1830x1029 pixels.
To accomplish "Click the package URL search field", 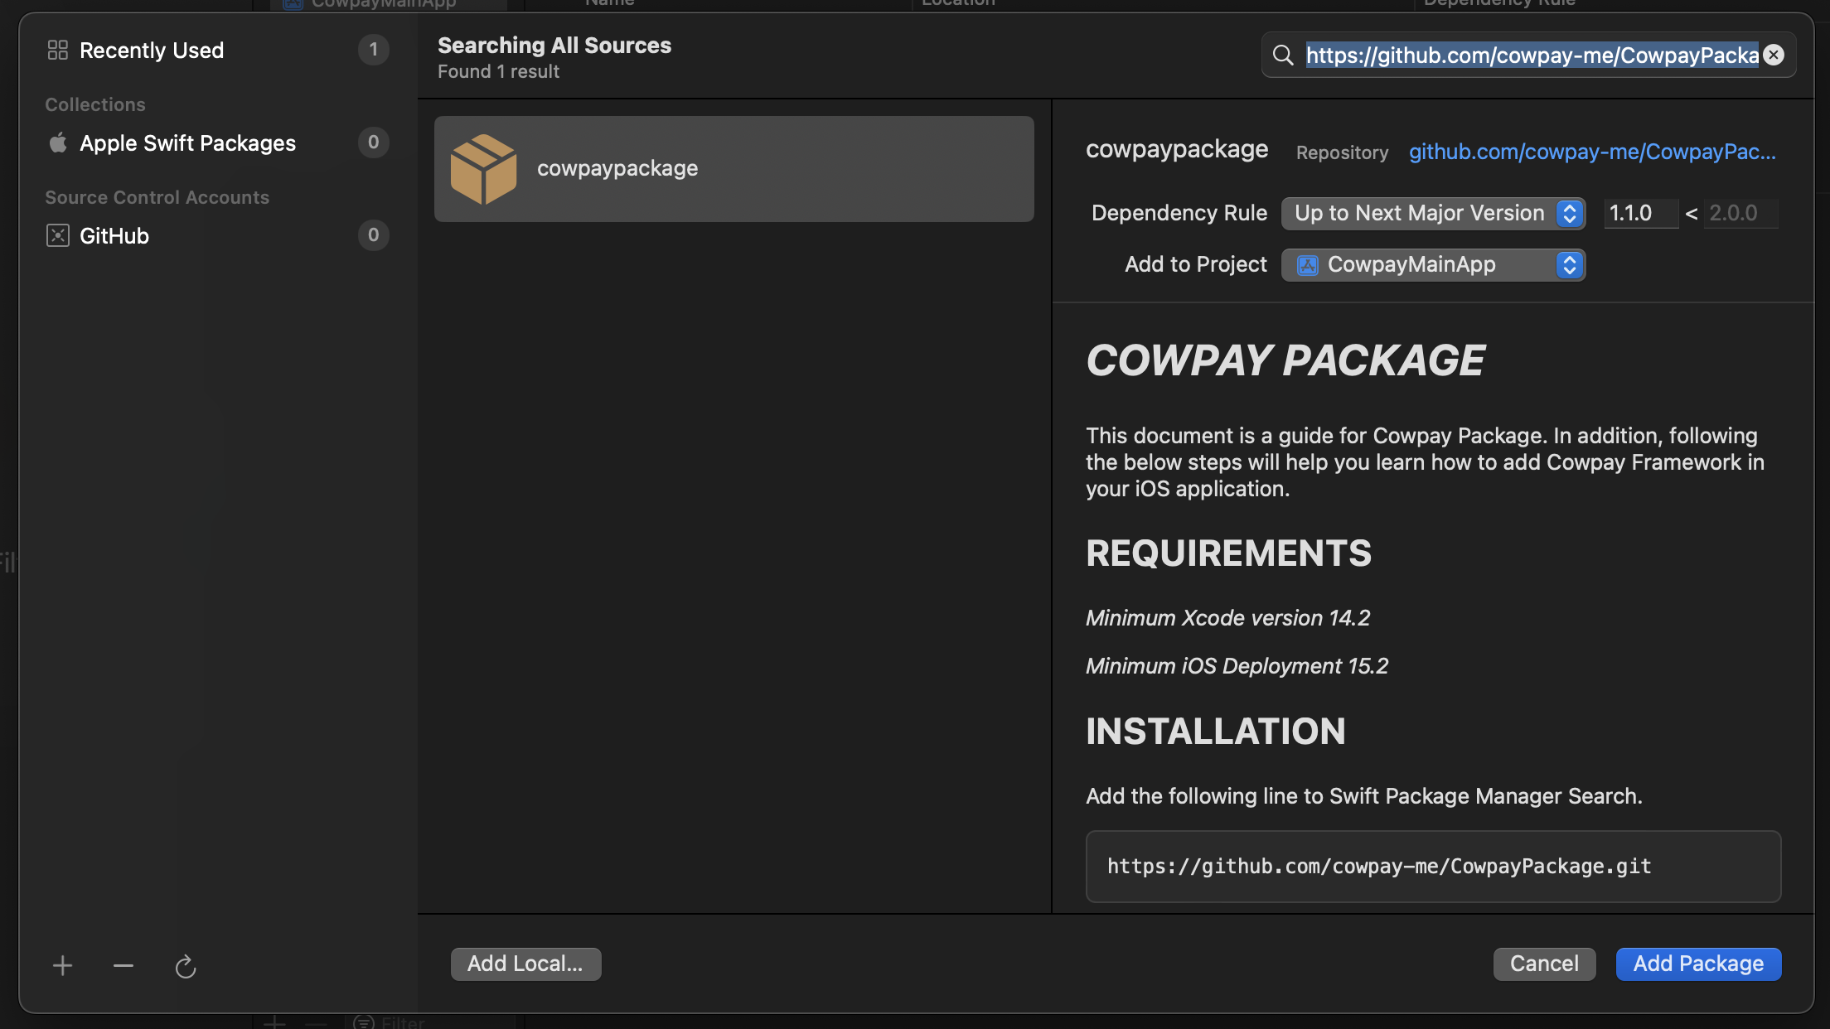I will click(x=1532, y=56).
